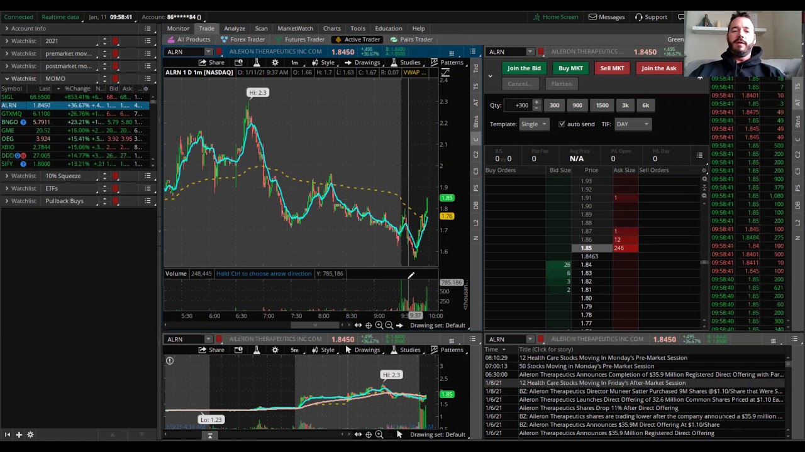Set quantity to 1500 shares
This screenshot has width=805, height=452.
(602, 105)
